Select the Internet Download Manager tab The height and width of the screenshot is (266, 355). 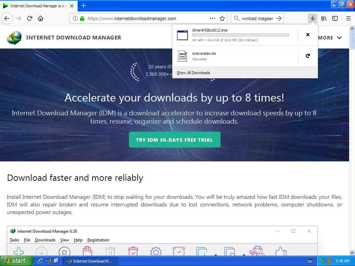(38, 6)
